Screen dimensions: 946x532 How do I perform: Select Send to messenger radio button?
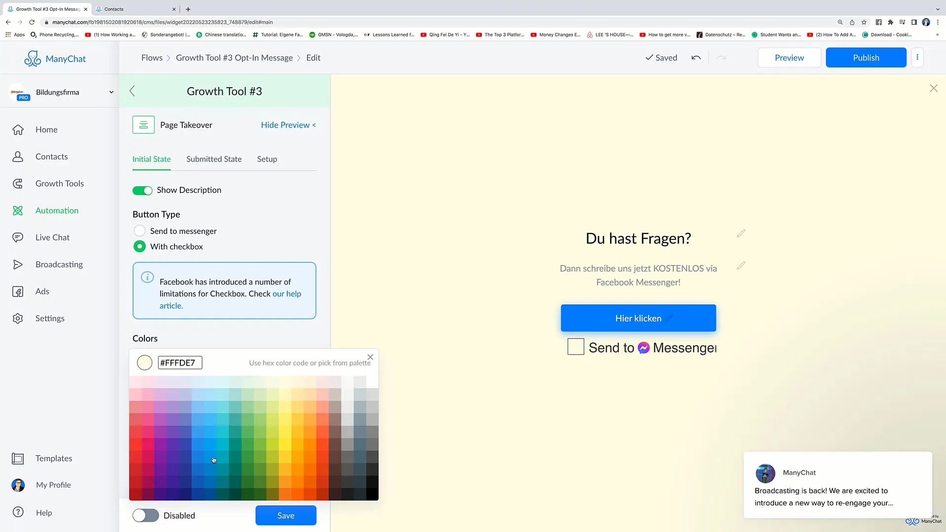click(139, 231)
